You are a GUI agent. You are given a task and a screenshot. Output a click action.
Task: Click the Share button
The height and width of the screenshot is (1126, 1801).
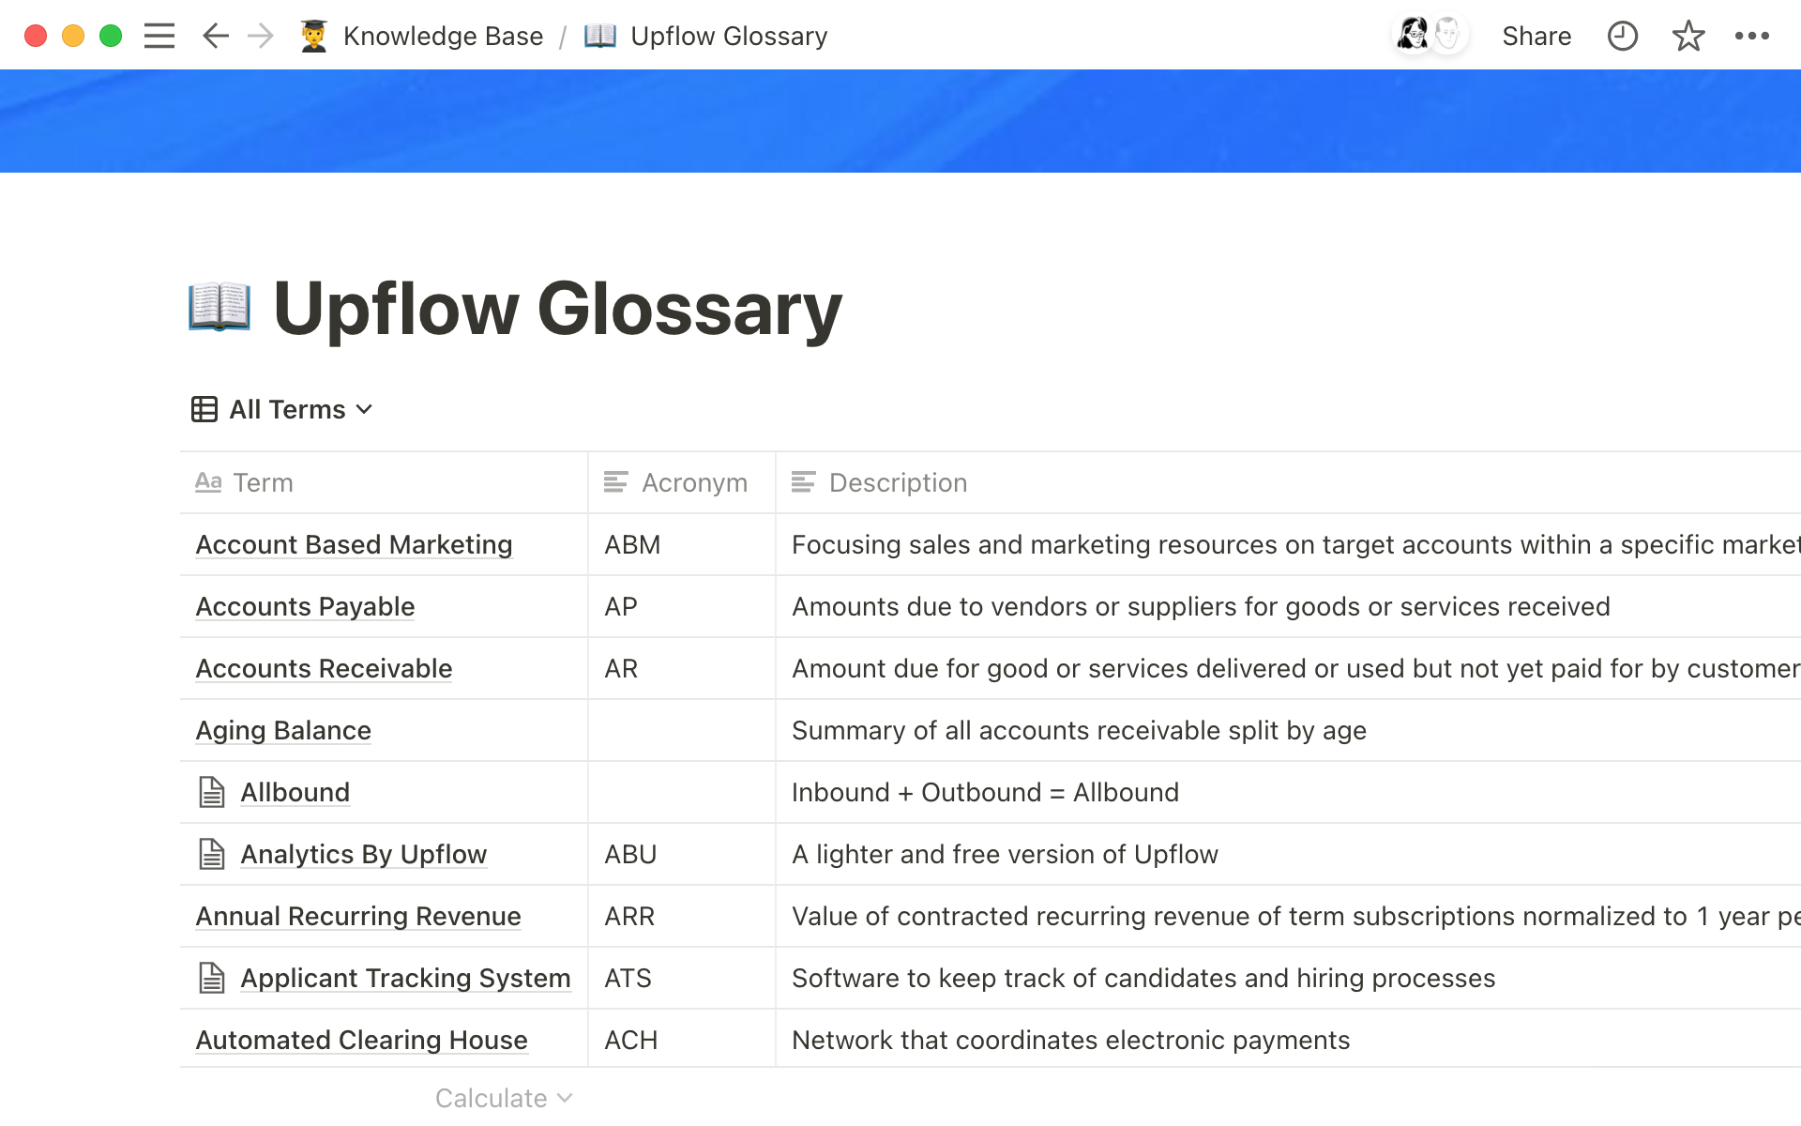[1536, 36]
